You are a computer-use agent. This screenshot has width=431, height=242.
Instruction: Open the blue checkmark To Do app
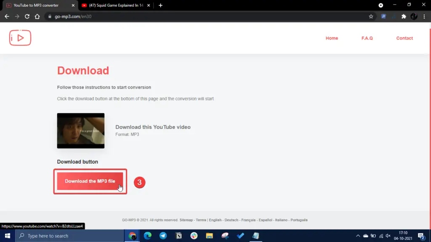pyautogui.click(x=240, y=236)
